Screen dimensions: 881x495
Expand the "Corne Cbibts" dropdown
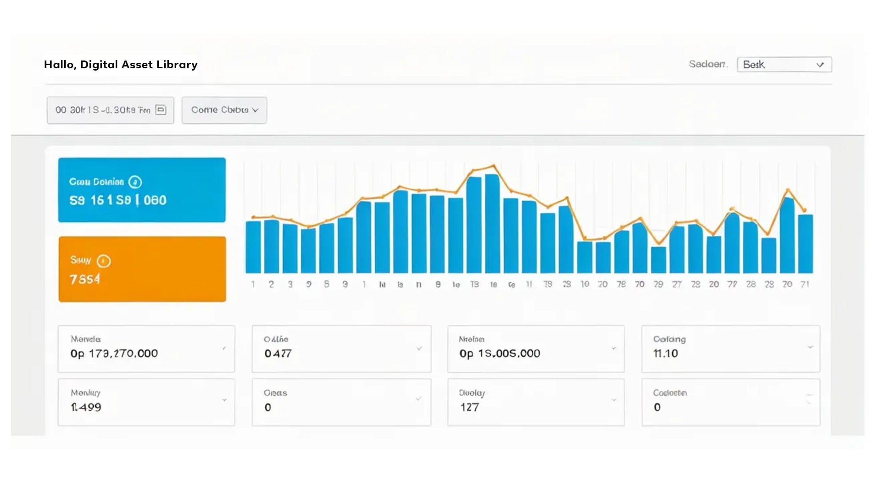tap(224, 110)
